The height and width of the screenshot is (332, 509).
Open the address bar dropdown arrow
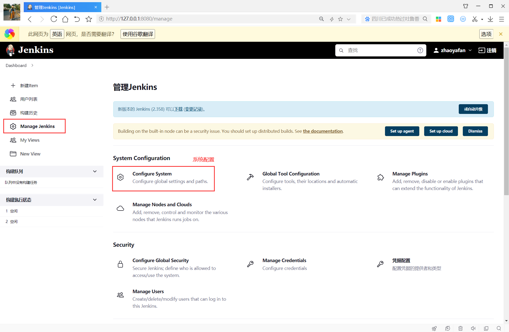coord(349,19)
